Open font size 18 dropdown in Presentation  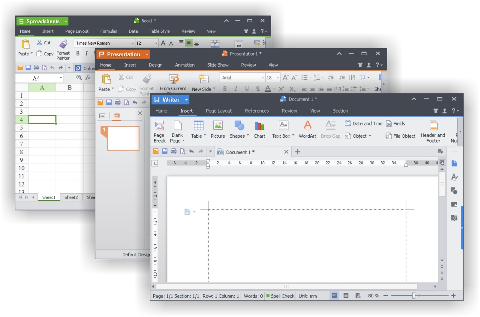pyautogui.click(x=277, y=78)
